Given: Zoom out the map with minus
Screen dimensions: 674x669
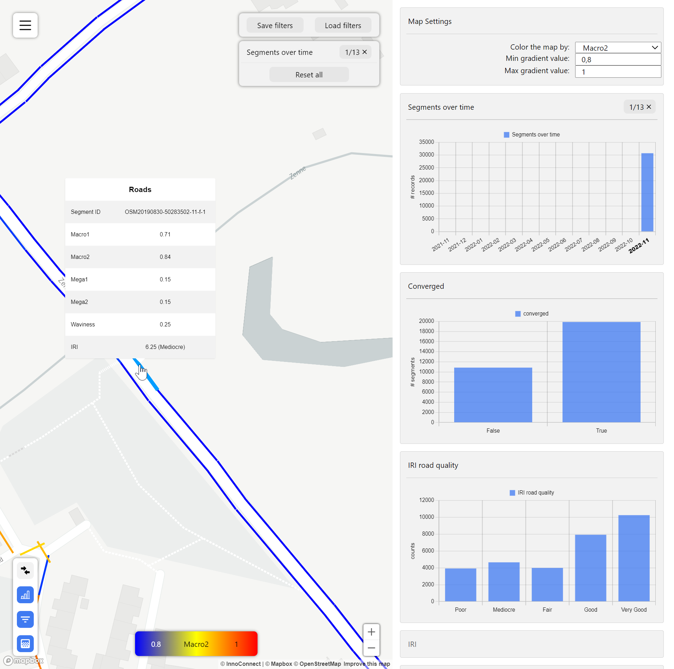Looking at the screenshot, I should tap(371, 648).
